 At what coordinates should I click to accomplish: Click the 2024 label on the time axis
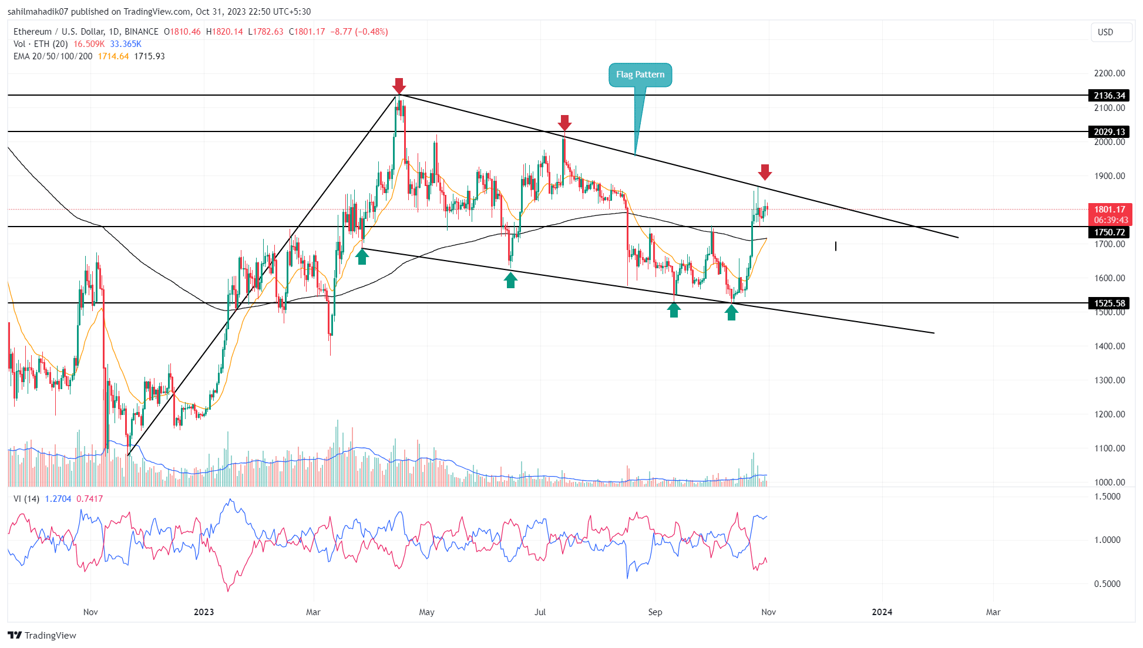point(882,612)
